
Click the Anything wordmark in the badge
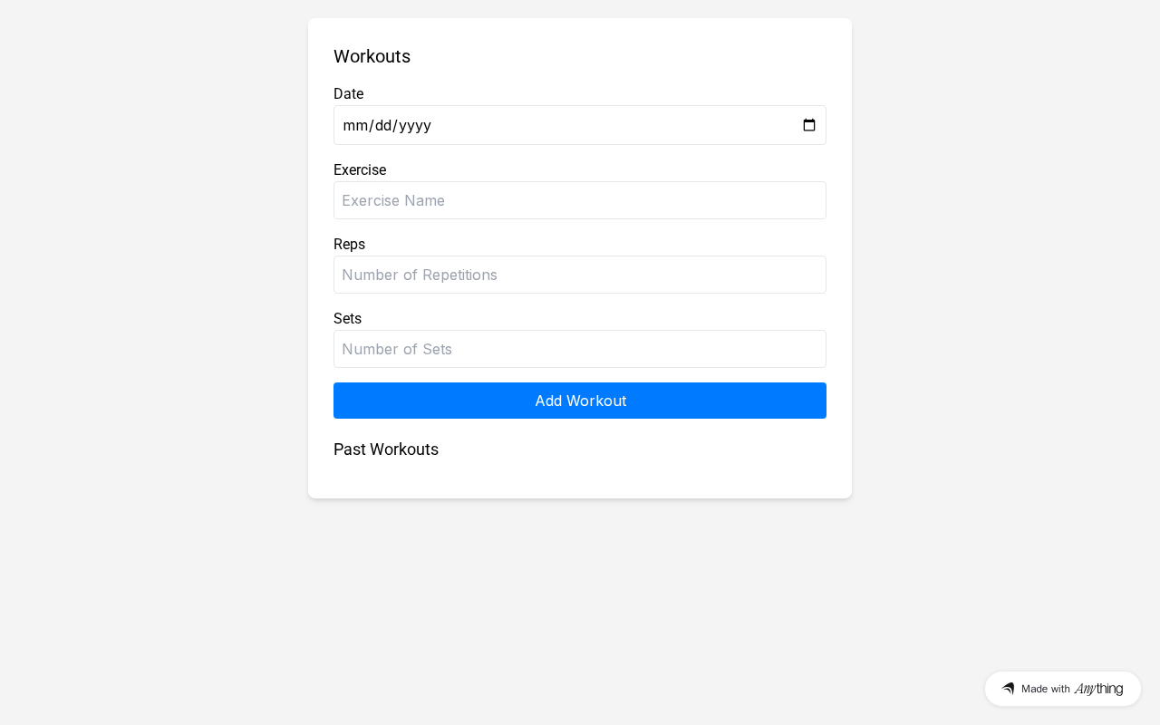click(x=1098, y=689)
